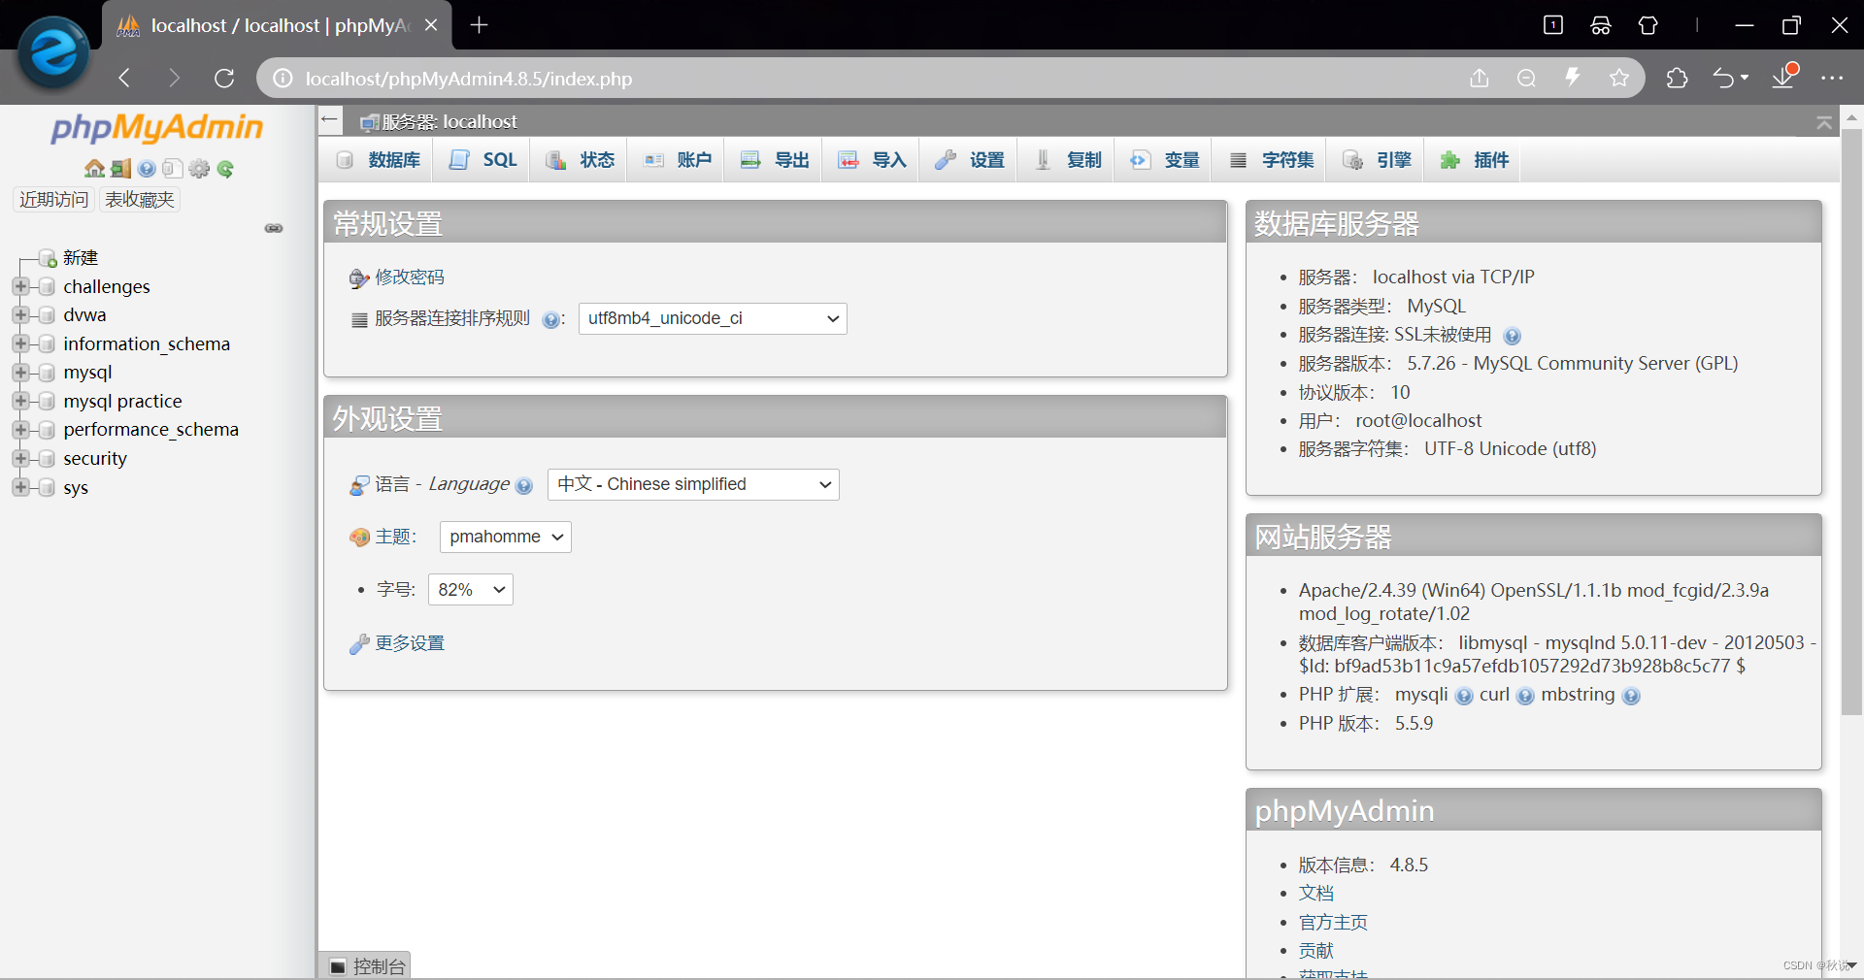1864x980 pixels.
Task: Switch to the SQL tab
Action: tap(483, 160)
